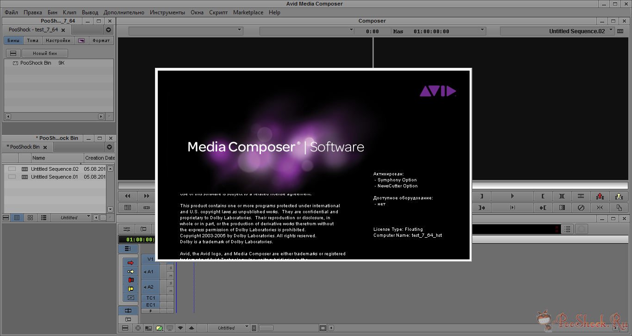Switch to the Настройки tab

tap(58, 40)
